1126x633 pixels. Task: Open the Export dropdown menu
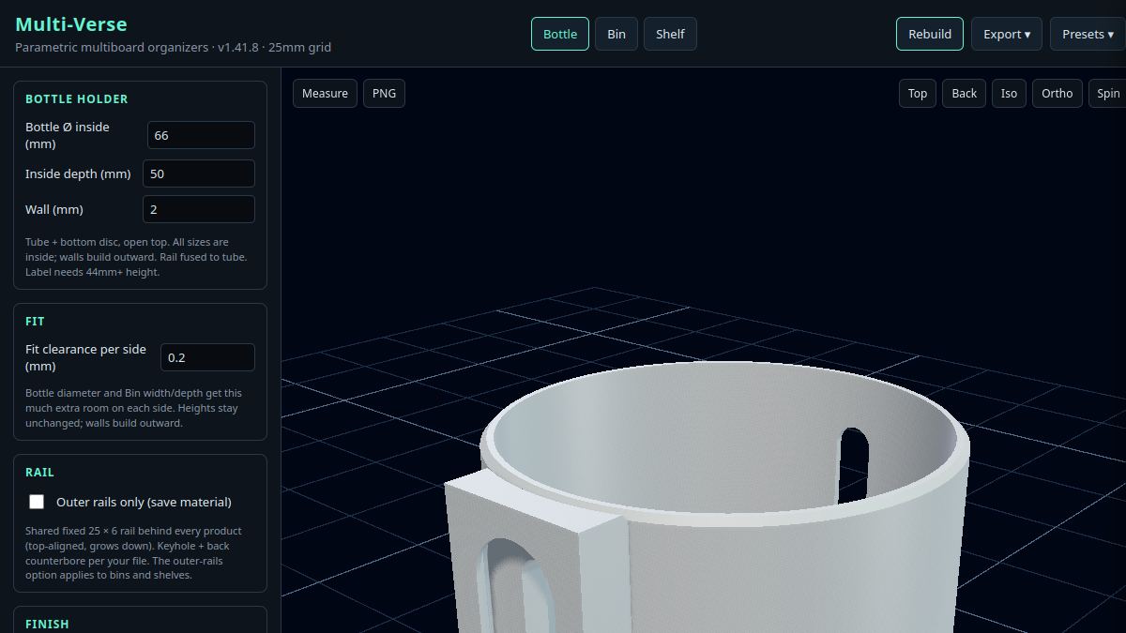click(x=1007, y=34)
